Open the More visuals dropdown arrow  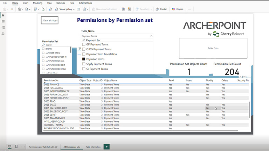click(87, 9)
